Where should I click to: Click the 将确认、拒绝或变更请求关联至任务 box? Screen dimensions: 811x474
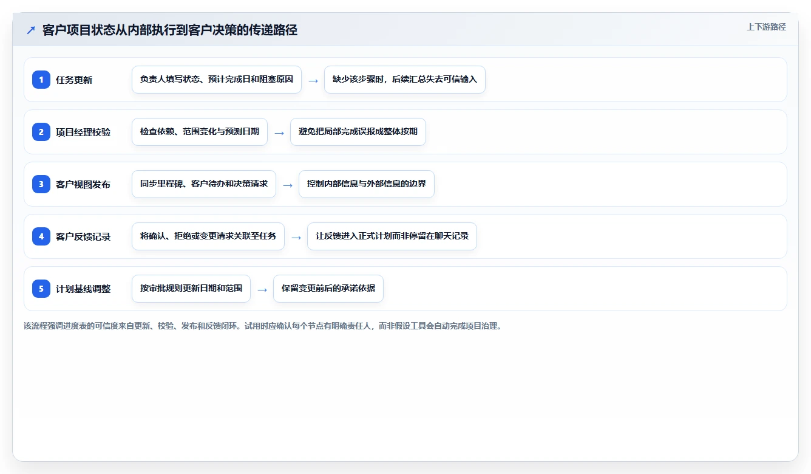point(208,236)
